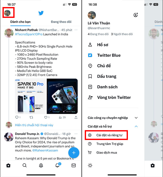Open the Spaces microphone icon
Screen dimensions: 163x177
pos(41,165)
